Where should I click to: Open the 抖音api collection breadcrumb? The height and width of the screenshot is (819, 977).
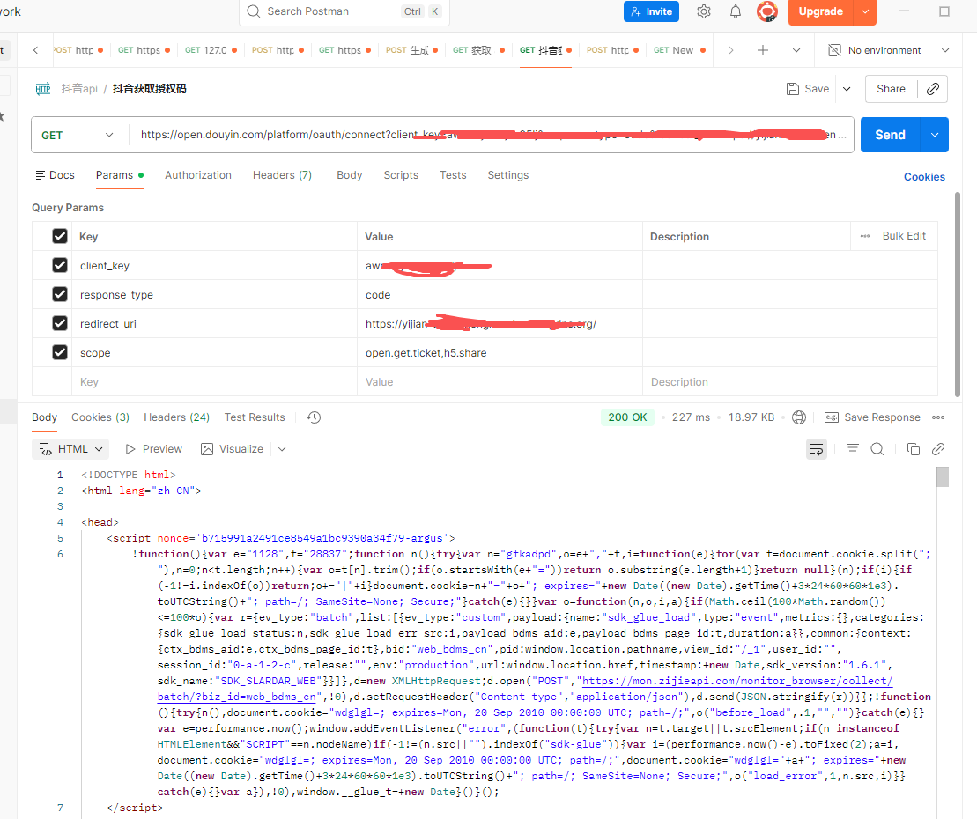click(79, 88)
